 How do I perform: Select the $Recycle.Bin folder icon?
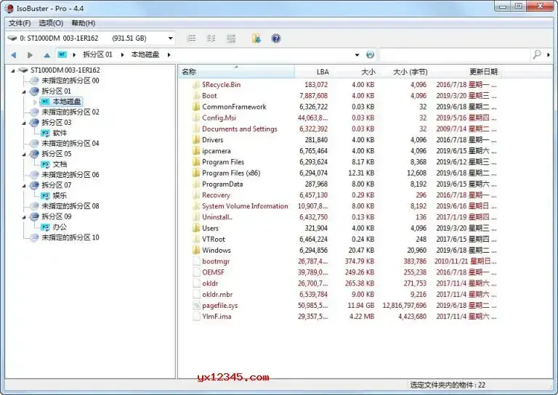pos(196,85)
